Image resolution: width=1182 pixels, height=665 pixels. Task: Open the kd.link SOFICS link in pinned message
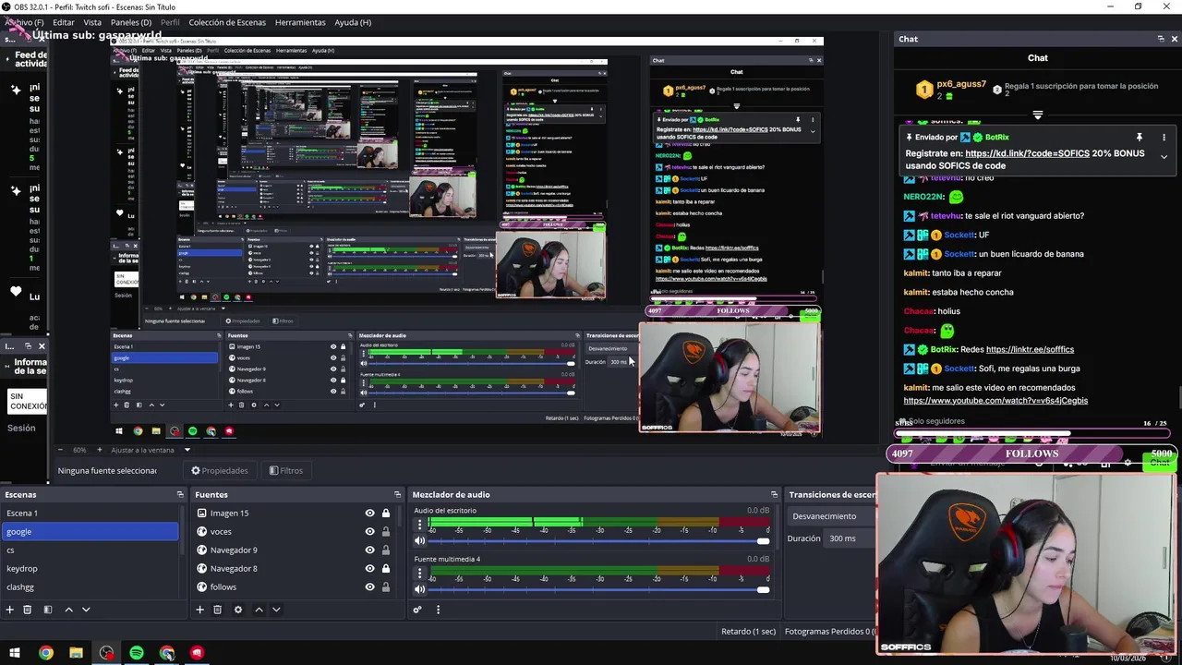1027,153
